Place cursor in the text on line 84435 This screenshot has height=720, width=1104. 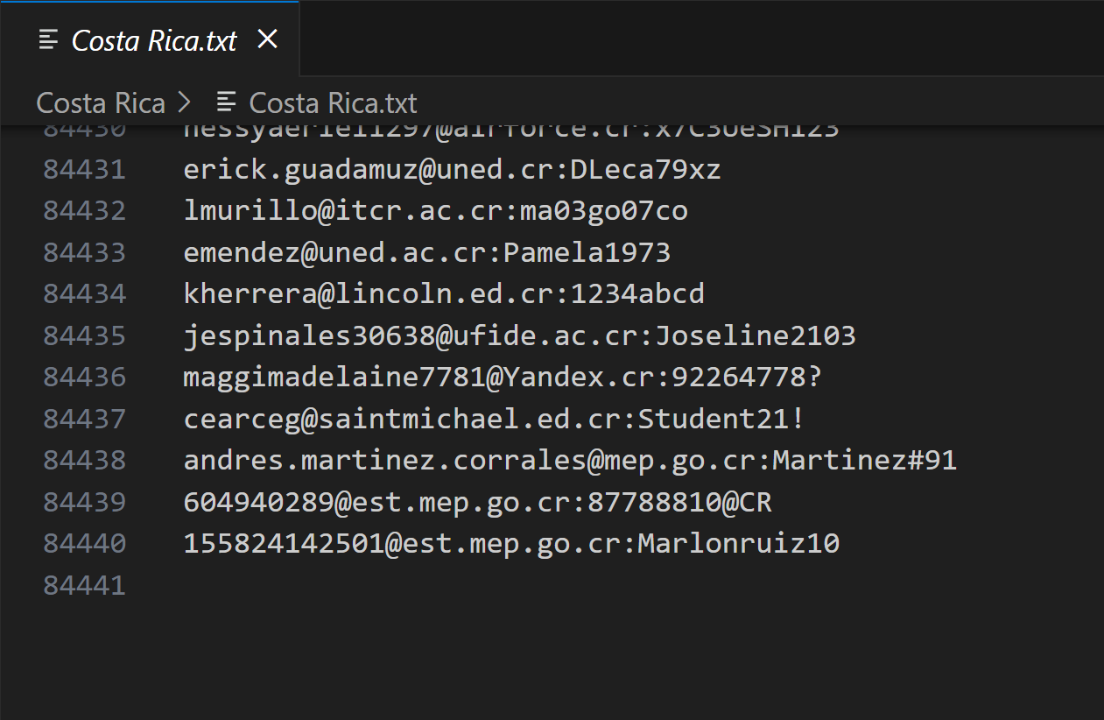[x=518, y=335]
